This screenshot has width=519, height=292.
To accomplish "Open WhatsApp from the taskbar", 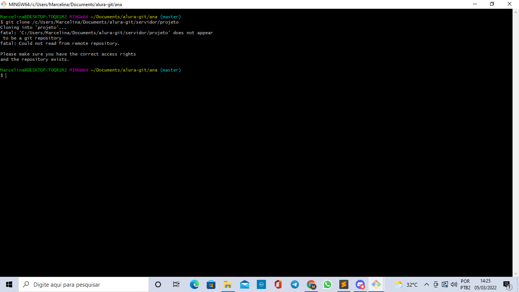I will point(328,284).
